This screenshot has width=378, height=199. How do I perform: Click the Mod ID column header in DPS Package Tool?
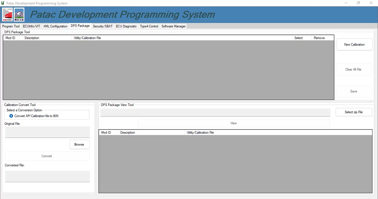(x=10, y=38)
